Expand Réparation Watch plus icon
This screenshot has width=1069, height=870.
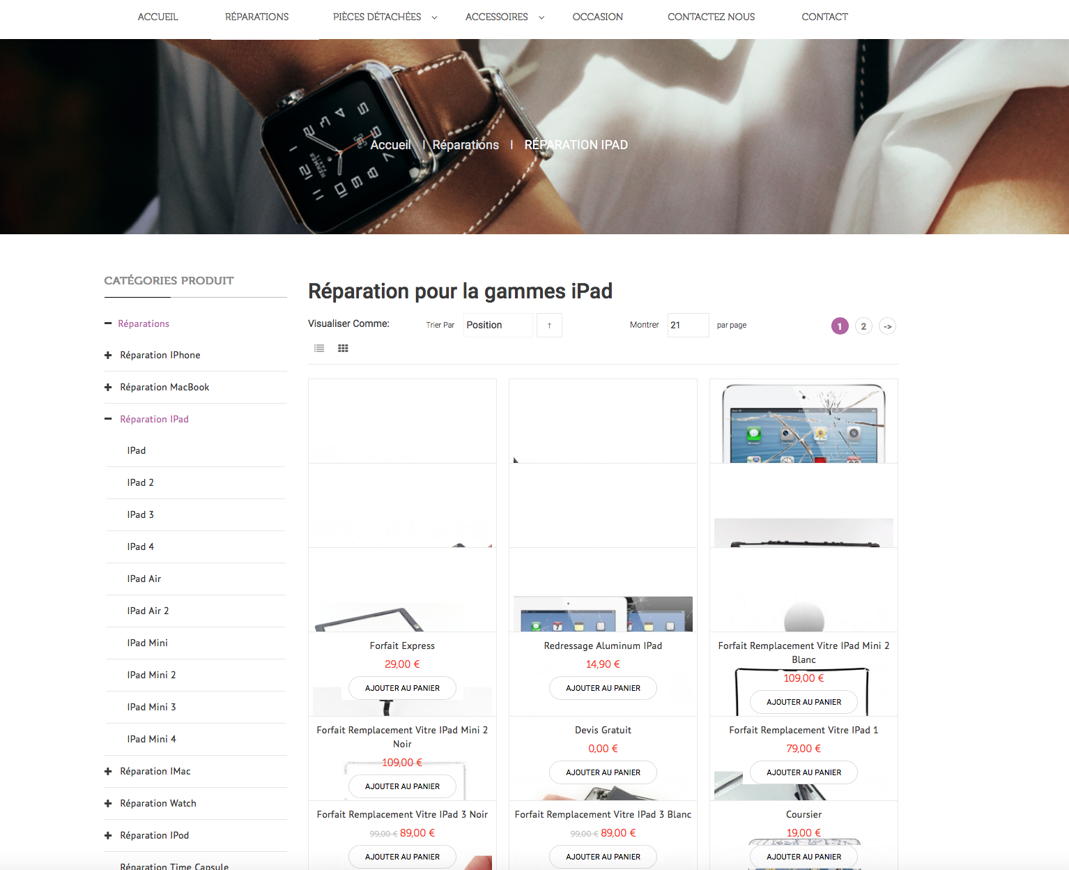coord(108,804)
